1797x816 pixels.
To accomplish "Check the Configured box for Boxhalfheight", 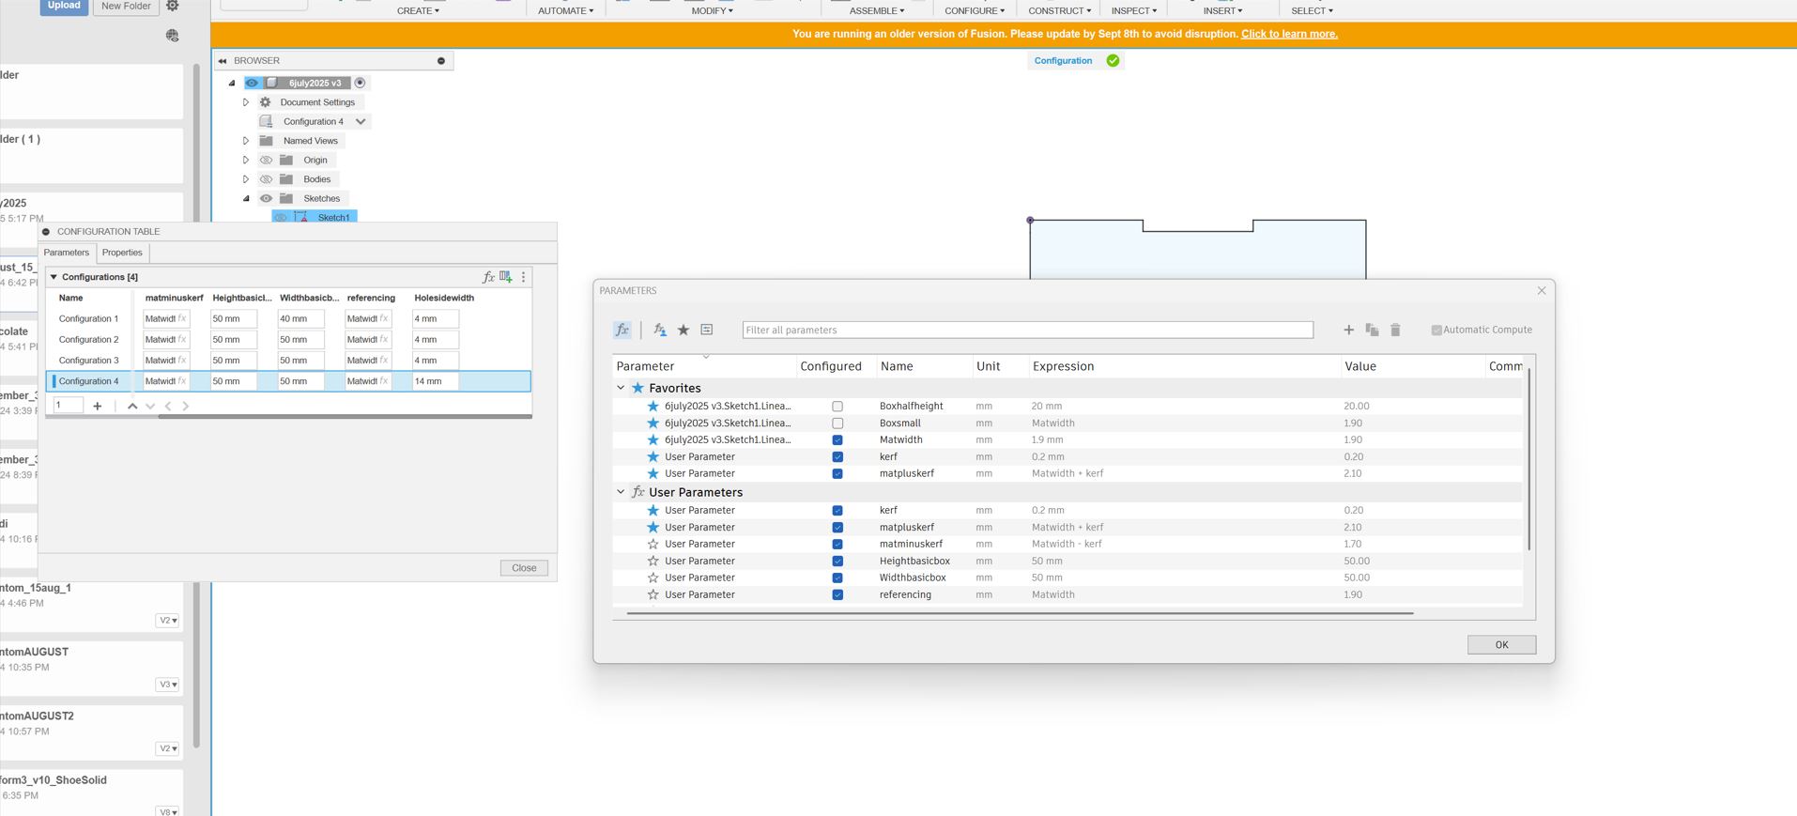I will click(837, 407).
